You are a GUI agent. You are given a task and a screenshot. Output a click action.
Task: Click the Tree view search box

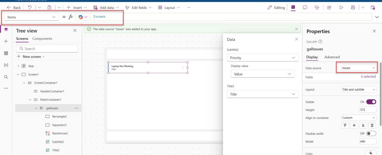point(47,49)
